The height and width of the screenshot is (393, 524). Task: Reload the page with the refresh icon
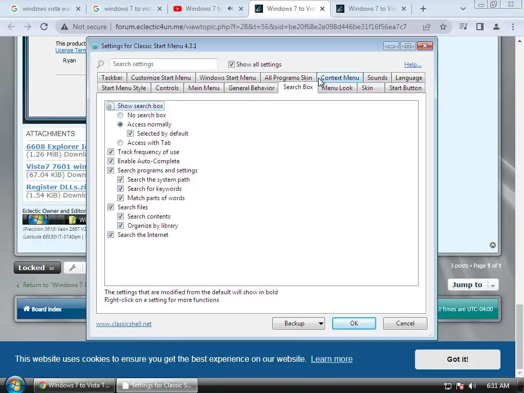44,27
